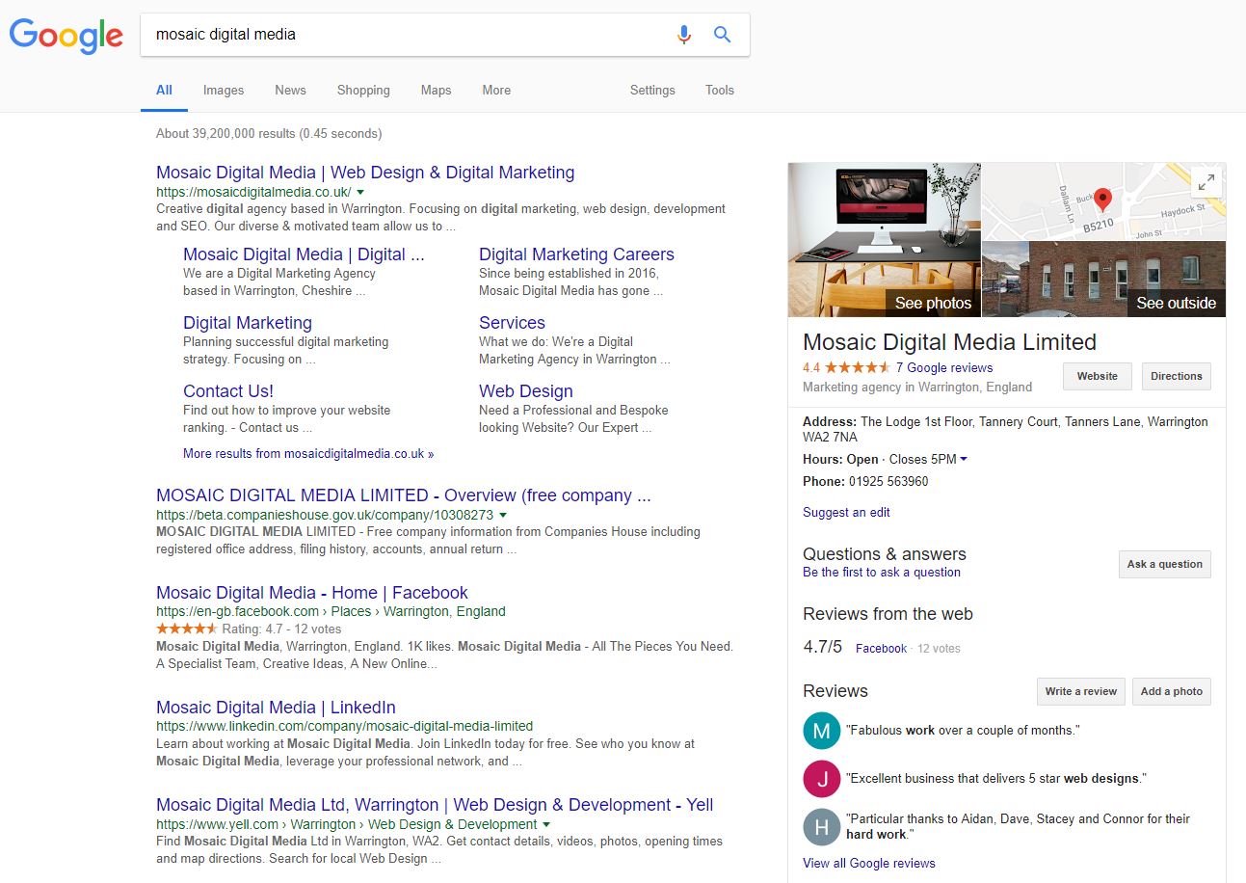Open 'Mosaic Digital Media - Home | Facebook' result

point(312,593)
